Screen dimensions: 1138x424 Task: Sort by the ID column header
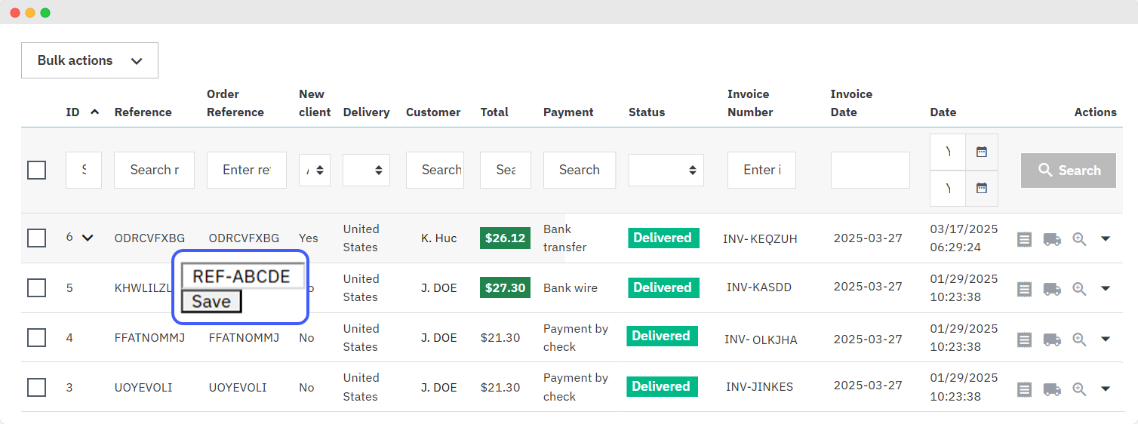point(72,112)
